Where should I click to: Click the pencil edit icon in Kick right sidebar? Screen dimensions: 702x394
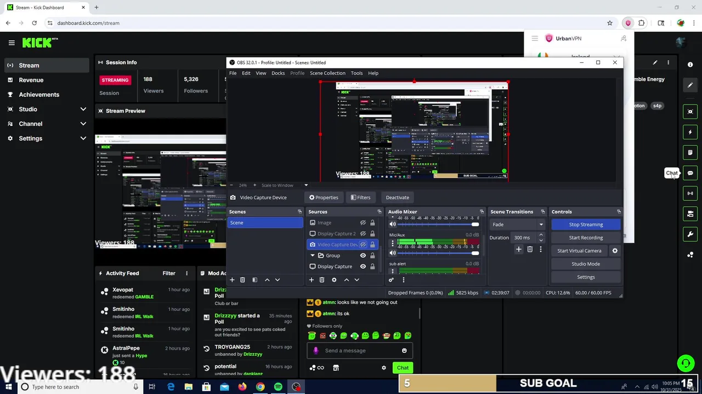click(690, 85)
